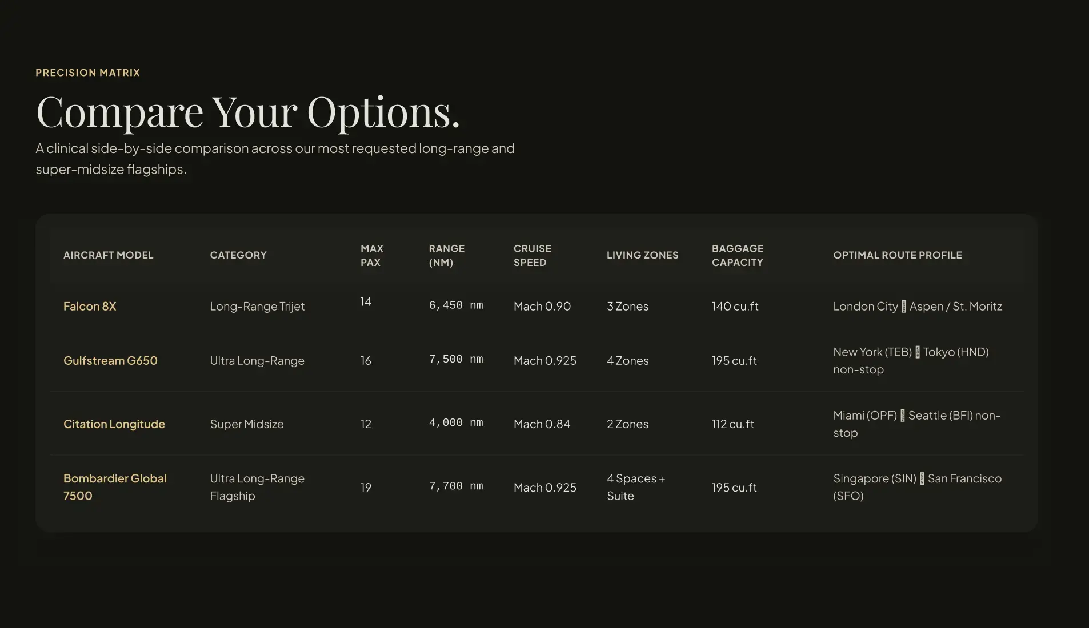
Task: Select Gulfstream G650 in the table
Action: pyautogui.click(x=110, y=361)
